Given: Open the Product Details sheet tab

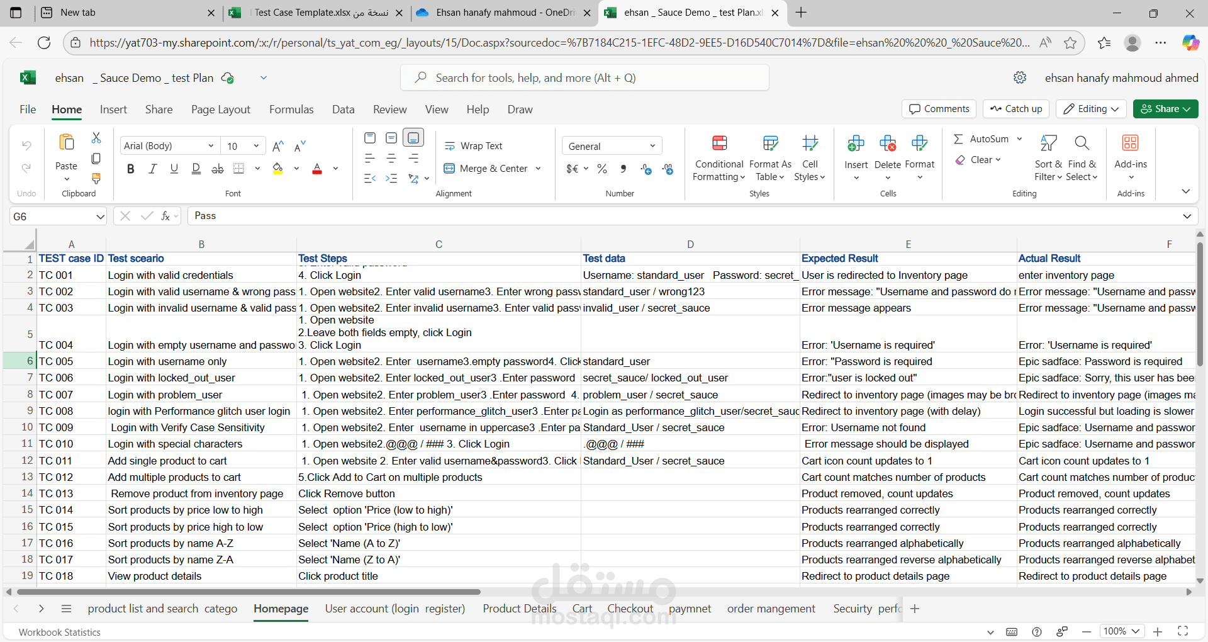Looking at the screenshot, I should pyautogui.click(x=520, y=609).
